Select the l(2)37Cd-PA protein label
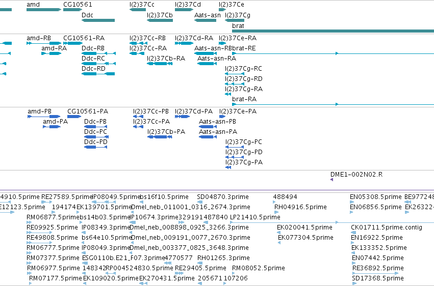The width and height of the screenshot is (434, 286). point(193,111)
